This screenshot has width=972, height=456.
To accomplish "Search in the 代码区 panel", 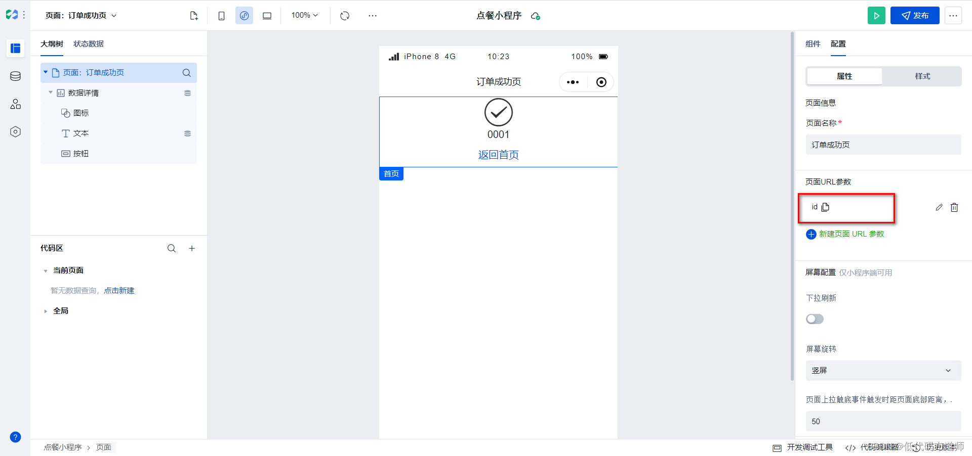I will coord(172,248).
